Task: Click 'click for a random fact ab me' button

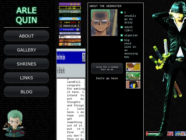Action: point(107,68)
